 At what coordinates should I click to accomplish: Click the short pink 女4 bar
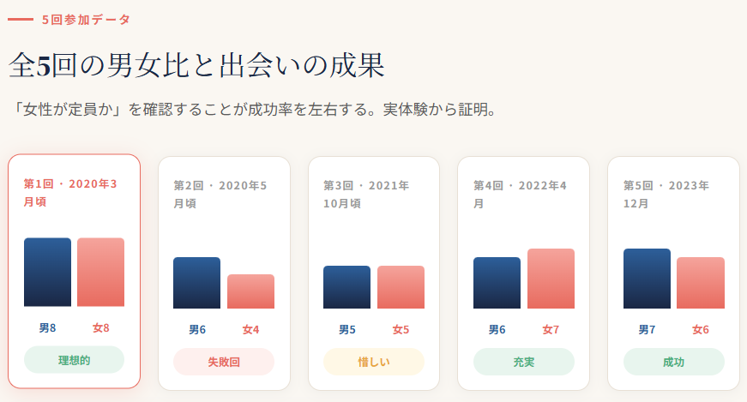[250, 291]
